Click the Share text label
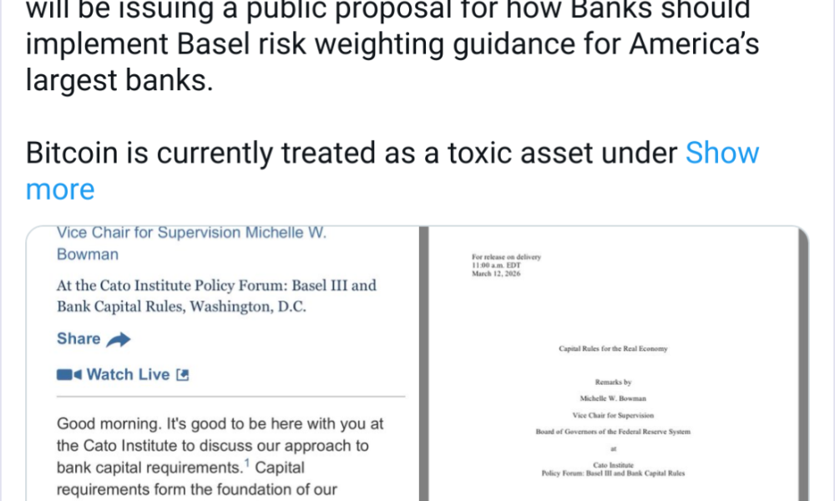Screen dimensions: 835x501 [x=77, y=338]
